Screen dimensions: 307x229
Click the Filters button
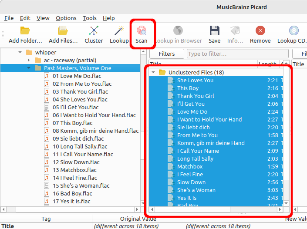(x=167, y=54)
